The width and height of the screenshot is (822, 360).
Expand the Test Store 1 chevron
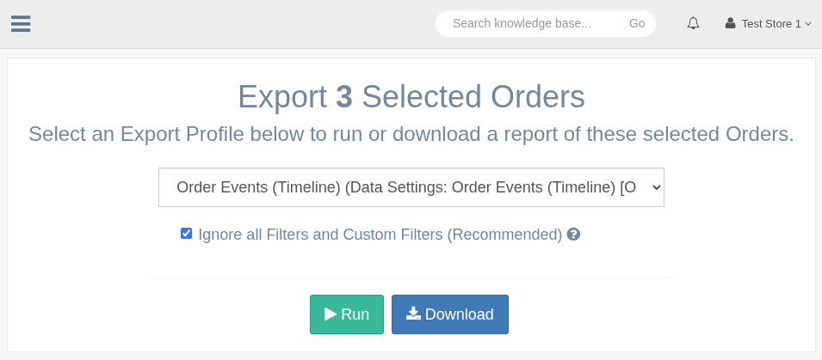click(808, 24)
